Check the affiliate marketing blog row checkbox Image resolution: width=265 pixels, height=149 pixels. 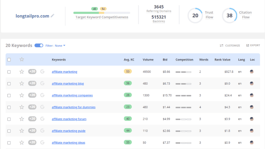tap(9, 84)
